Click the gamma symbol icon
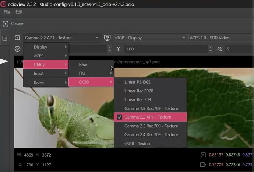 click(x=118, y=49)
